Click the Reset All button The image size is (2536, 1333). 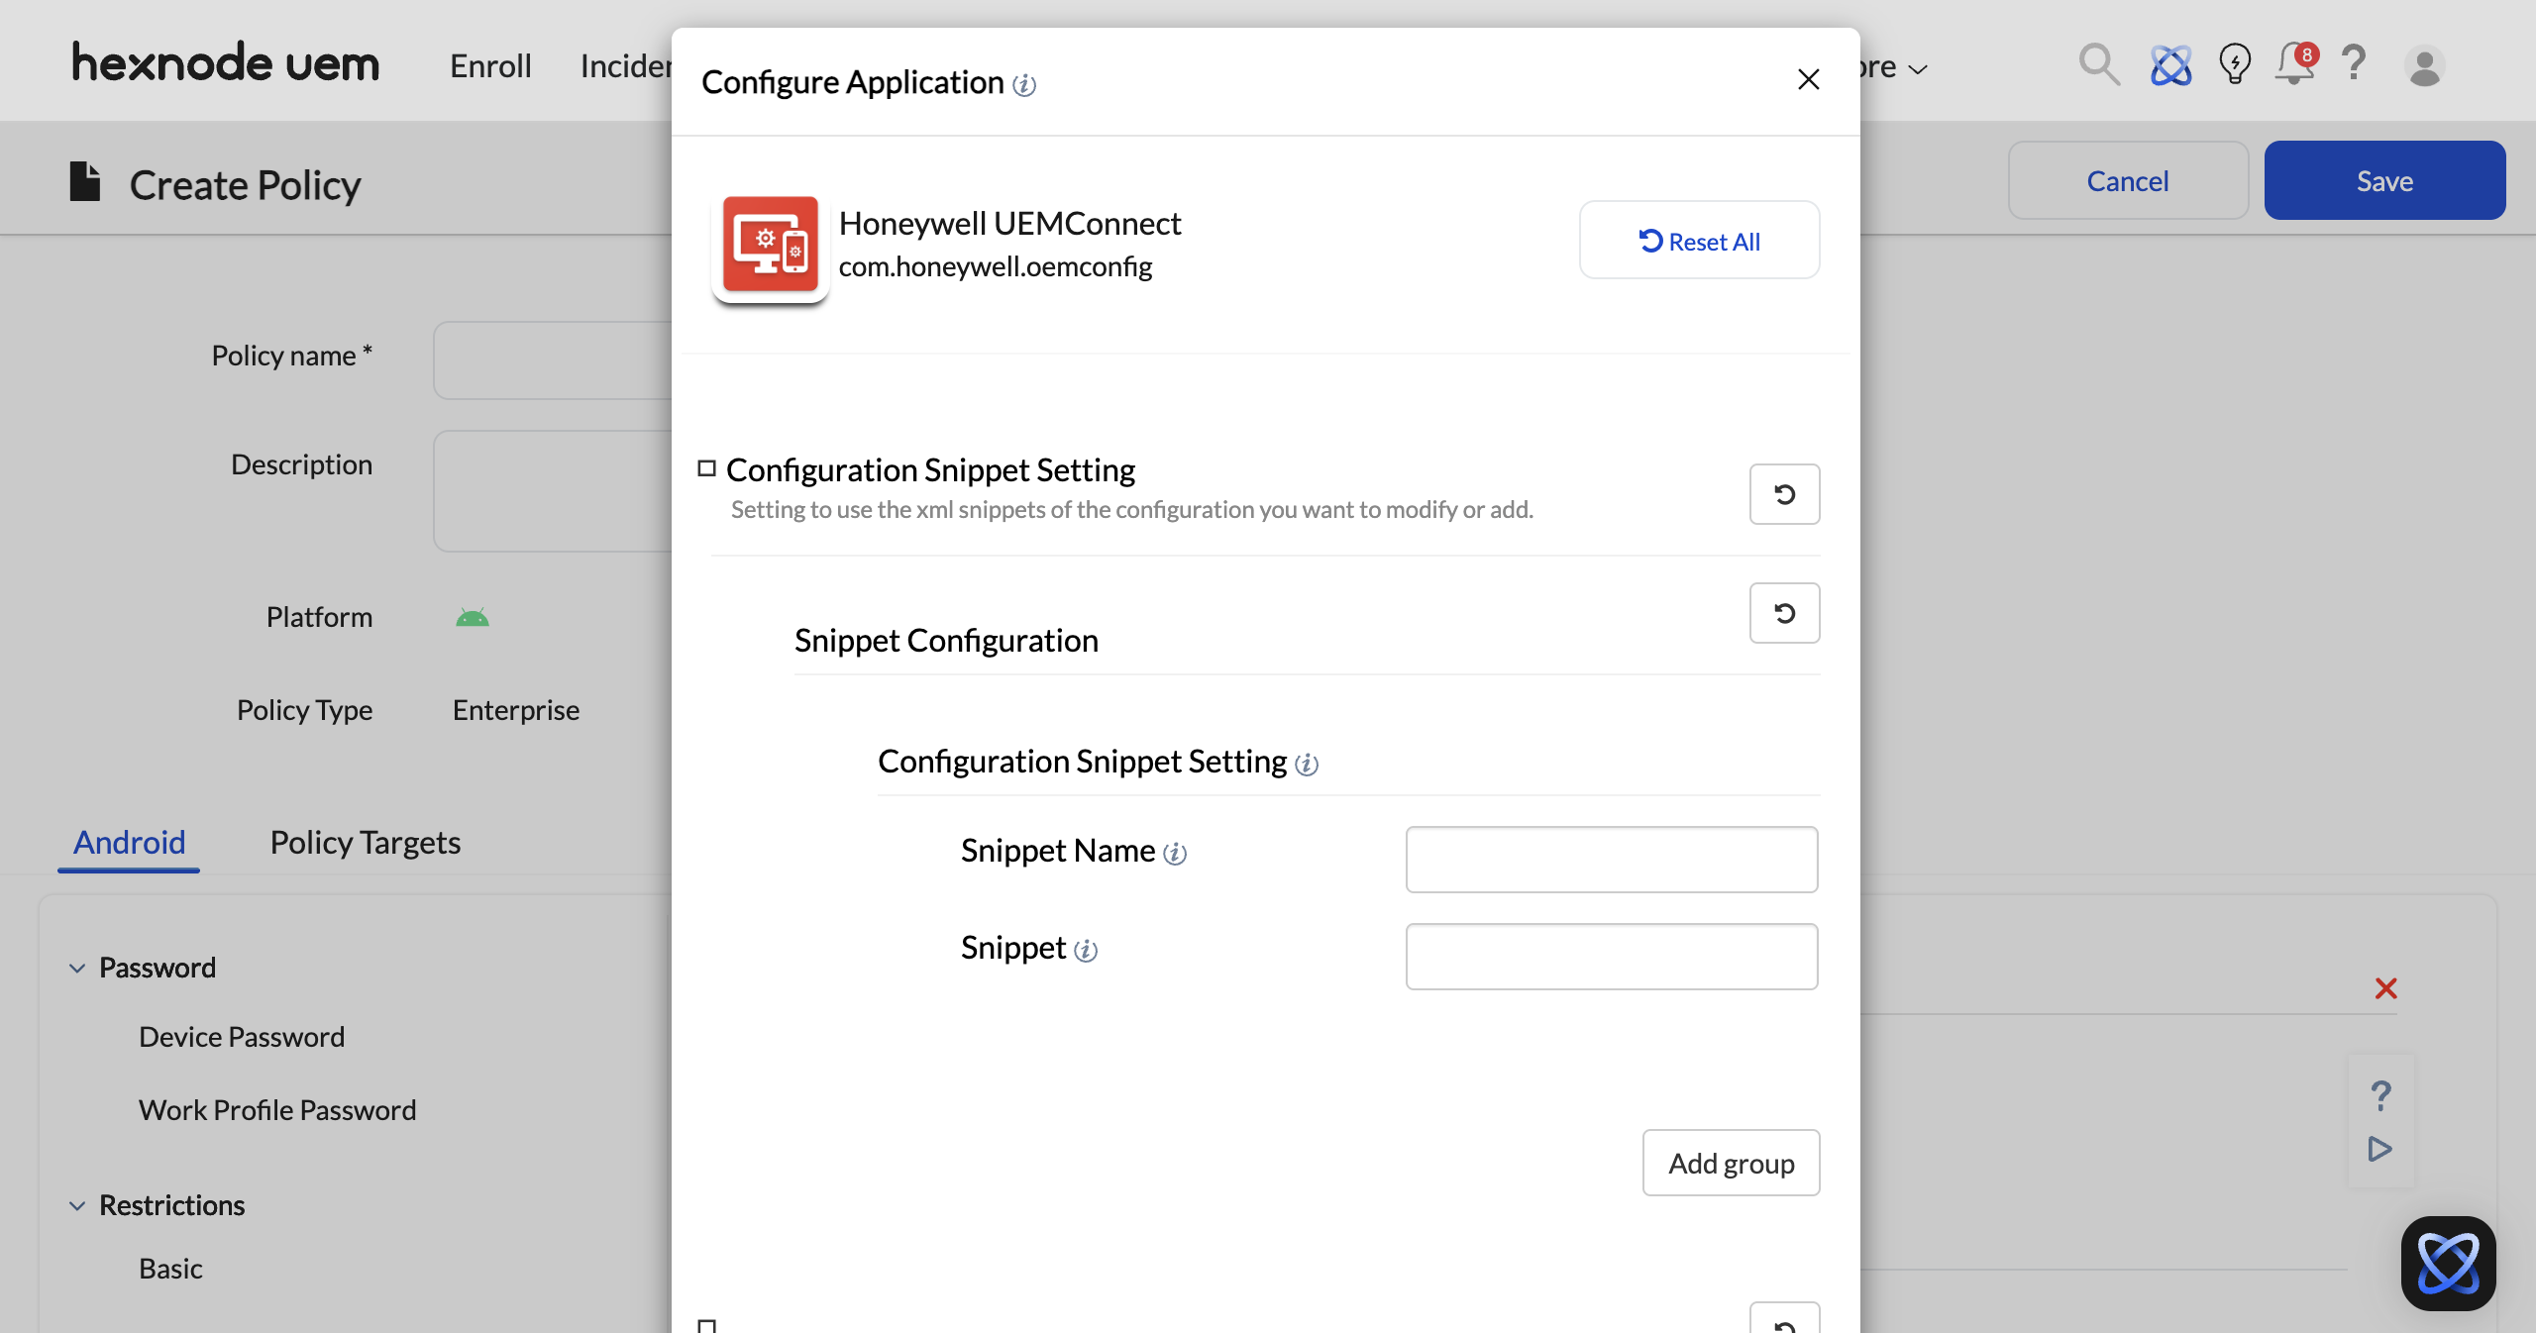tap(1699, 241)
